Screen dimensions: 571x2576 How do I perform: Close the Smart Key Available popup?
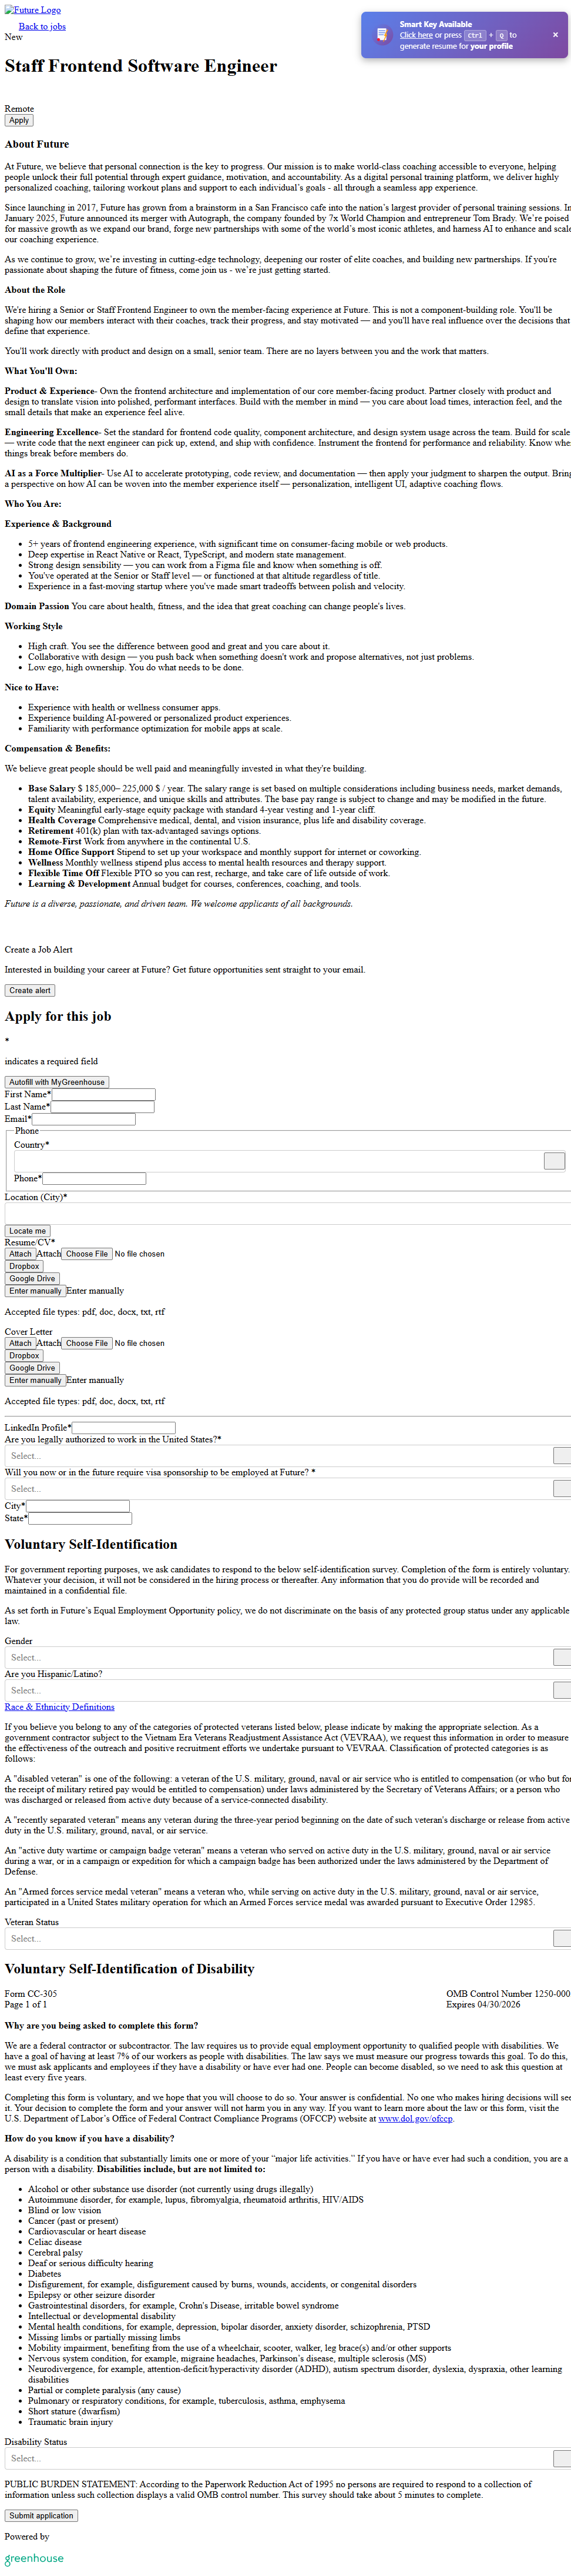coord(555,35)
